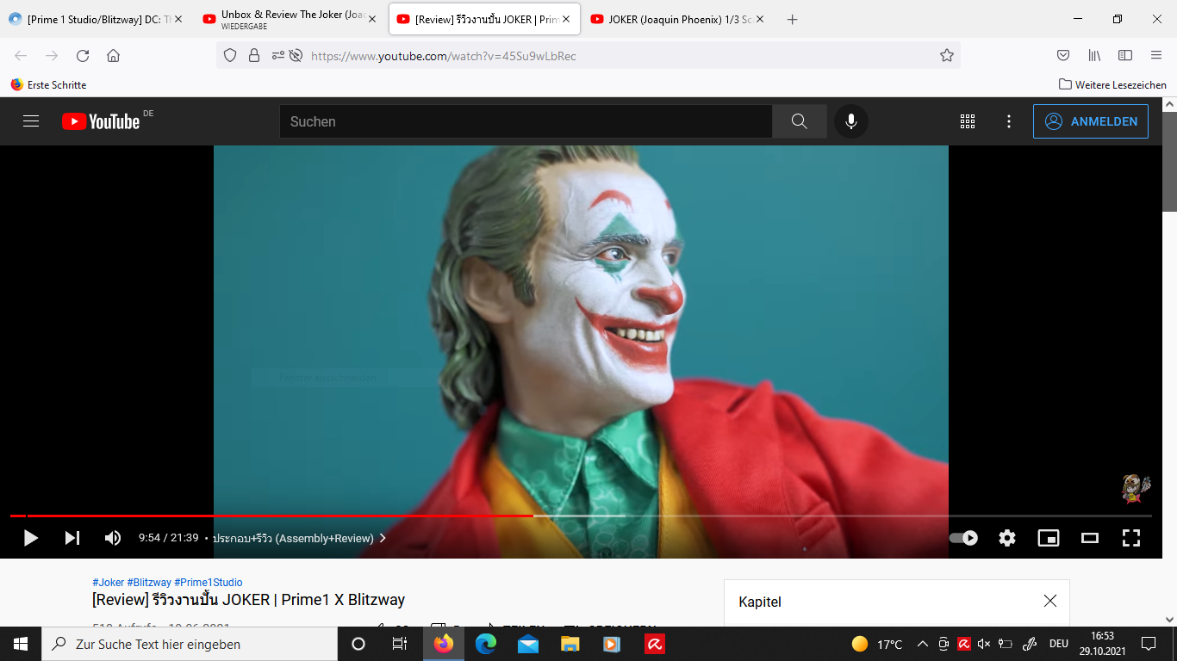Open the tracking protection shield info

coord(230,55)
